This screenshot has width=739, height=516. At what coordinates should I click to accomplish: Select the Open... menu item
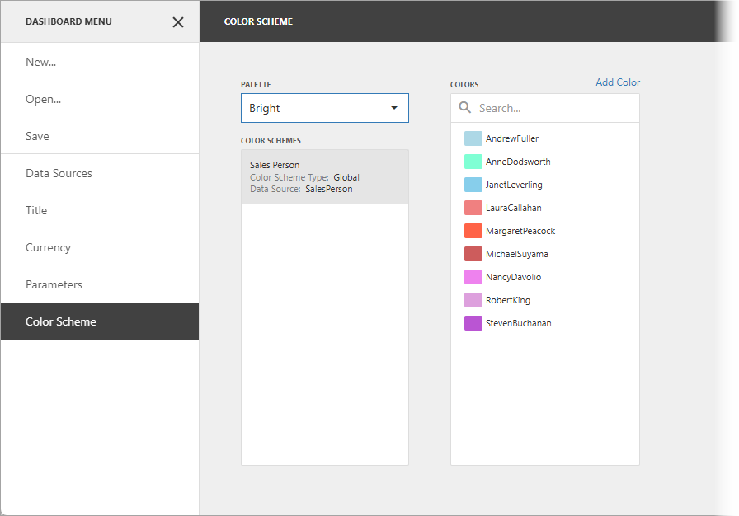tap(100, 99)
